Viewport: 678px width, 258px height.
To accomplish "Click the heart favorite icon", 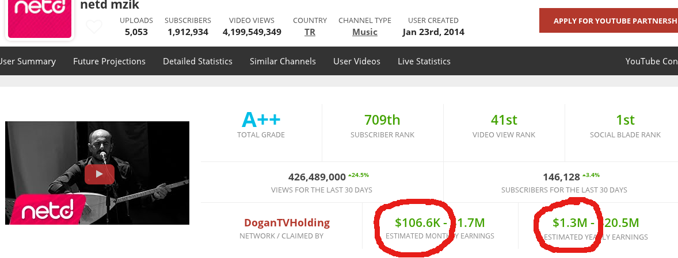I will pyautogui.click(x=94, y=27).
